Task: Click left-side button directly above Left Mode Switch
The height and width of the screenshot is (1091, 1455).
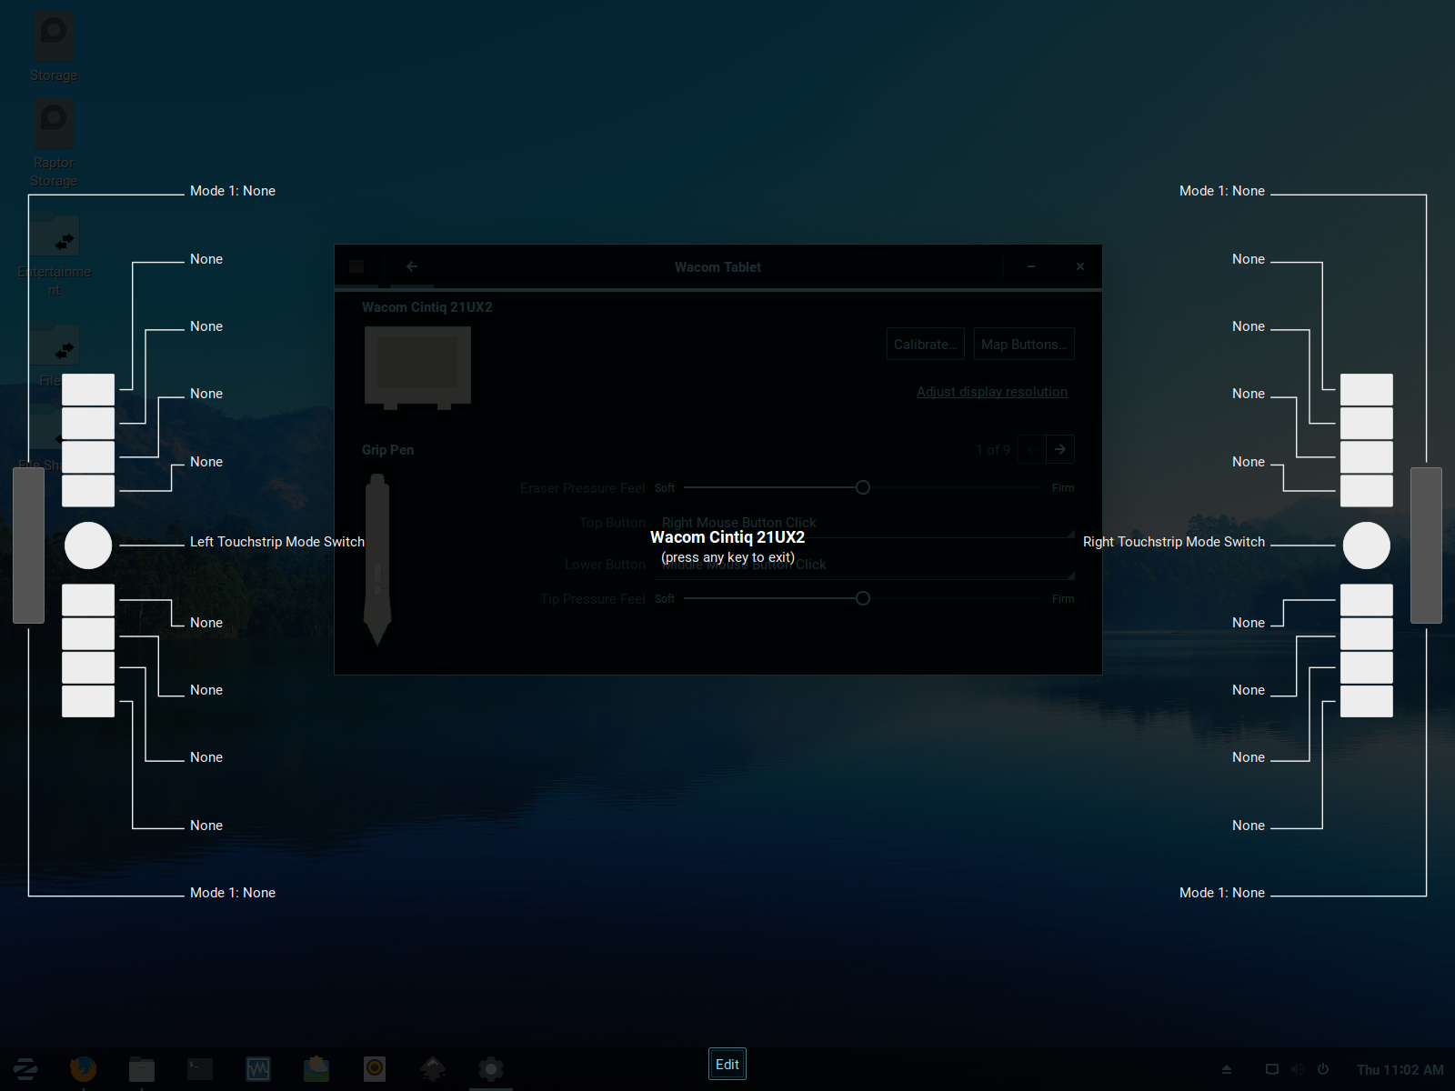Action: 88,491
